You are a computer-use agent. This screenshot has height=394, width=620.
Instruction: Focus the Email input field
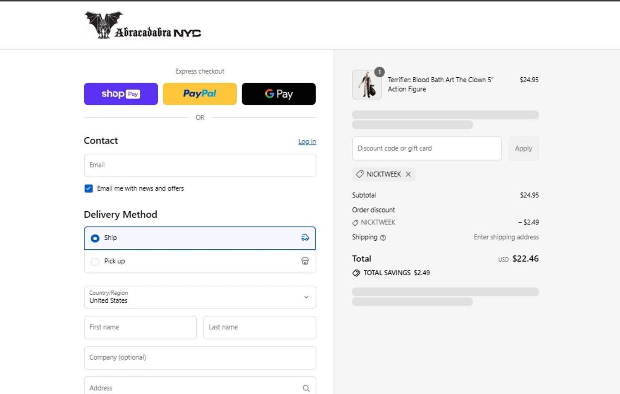click(x=200, y=165)
